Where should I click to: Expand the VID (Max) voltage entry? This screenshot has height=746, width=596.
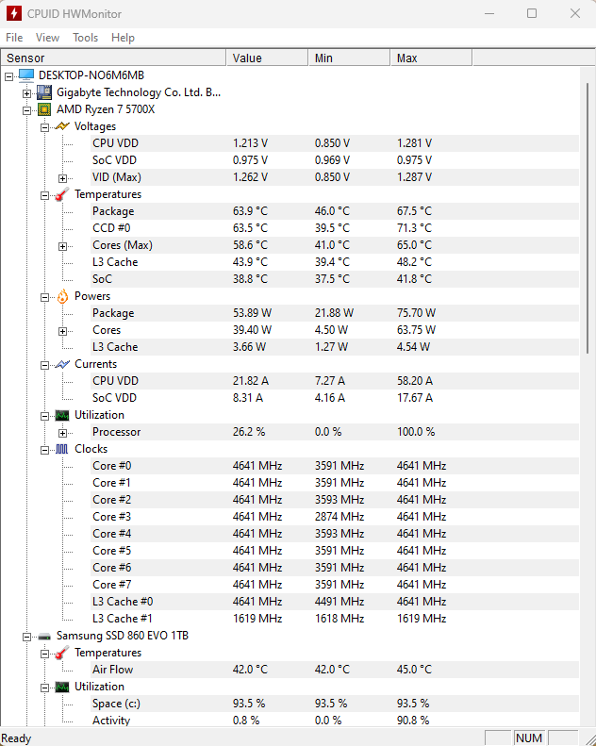(63, 177)
